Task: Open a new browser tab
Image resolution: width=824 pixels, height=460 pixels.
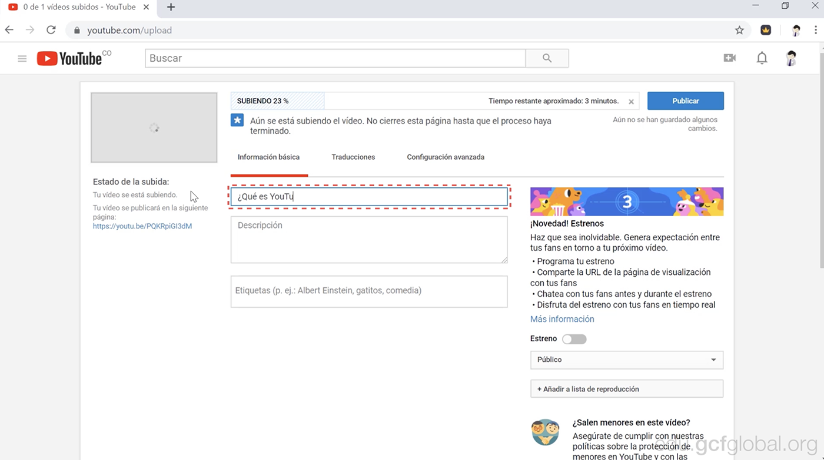Action: pyautogui.click(x=171, y=7)
